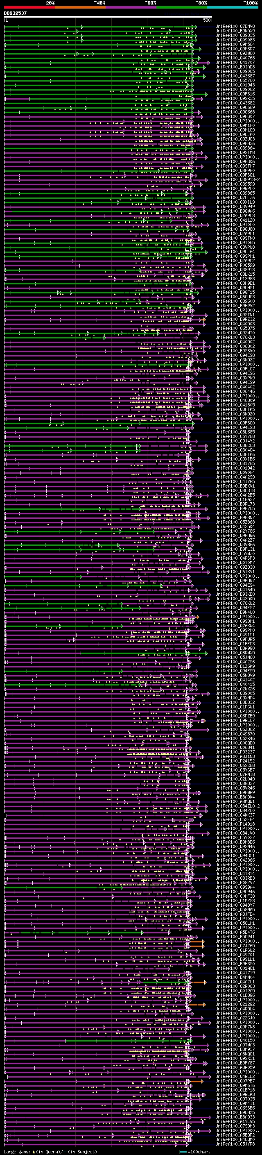Click hit label UniRef100_Q9FLQ7
This screenshot has height=1155, width=262.
coord(235,369)
